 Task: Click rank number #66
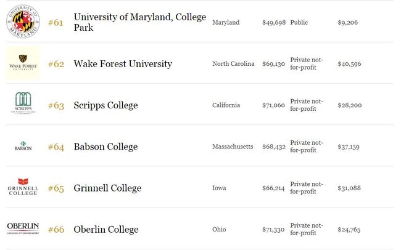56,229
